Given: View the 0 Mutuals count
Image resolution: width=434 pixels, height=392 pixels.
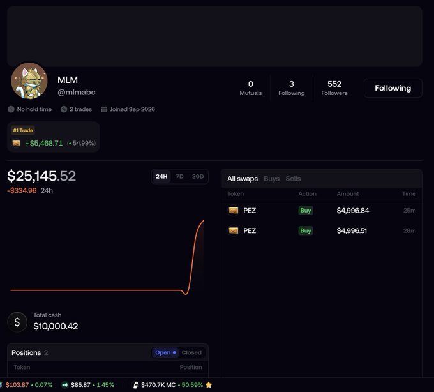Looking at the screenshot, I should [x=250, y=88].
